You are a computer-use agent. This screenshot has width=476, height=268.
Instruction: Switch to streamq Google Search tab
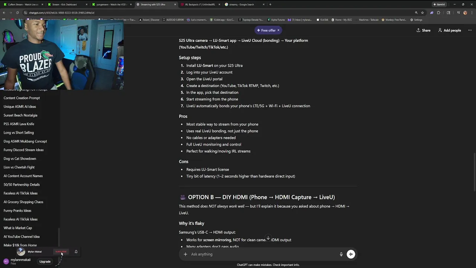coord(244,4)
